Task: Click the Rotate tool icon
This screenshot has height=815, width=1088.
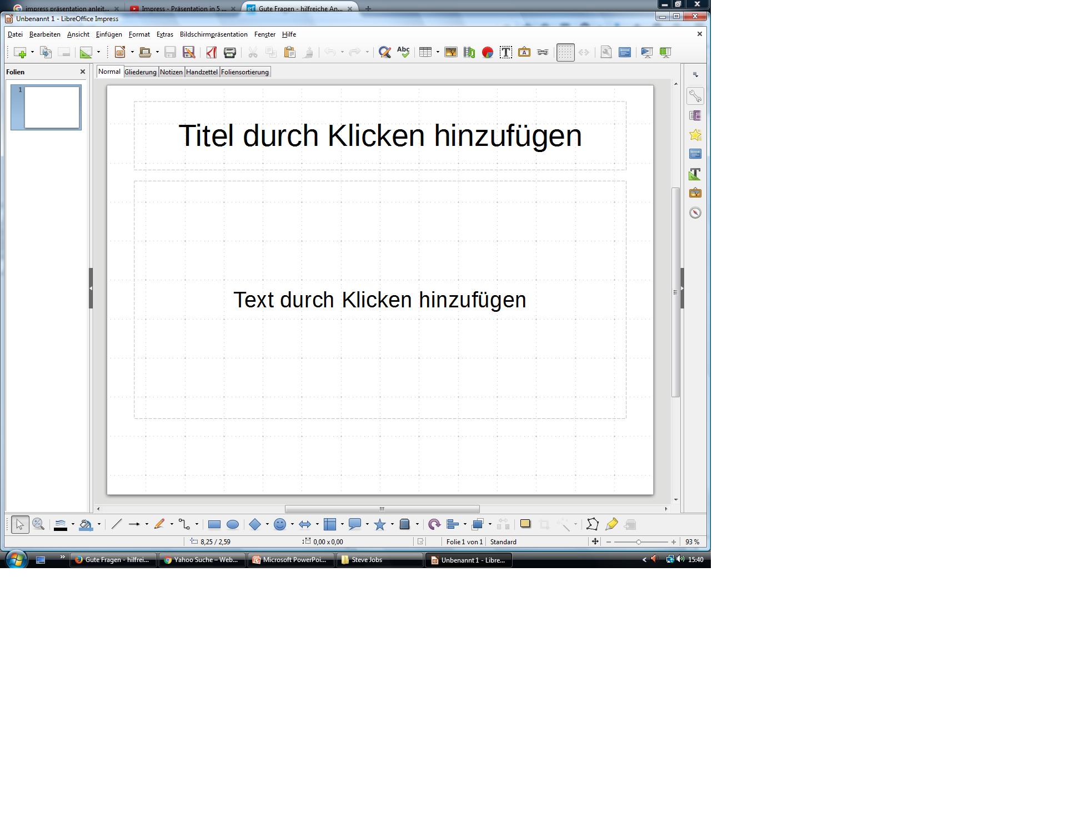Action: pos(434,524)
